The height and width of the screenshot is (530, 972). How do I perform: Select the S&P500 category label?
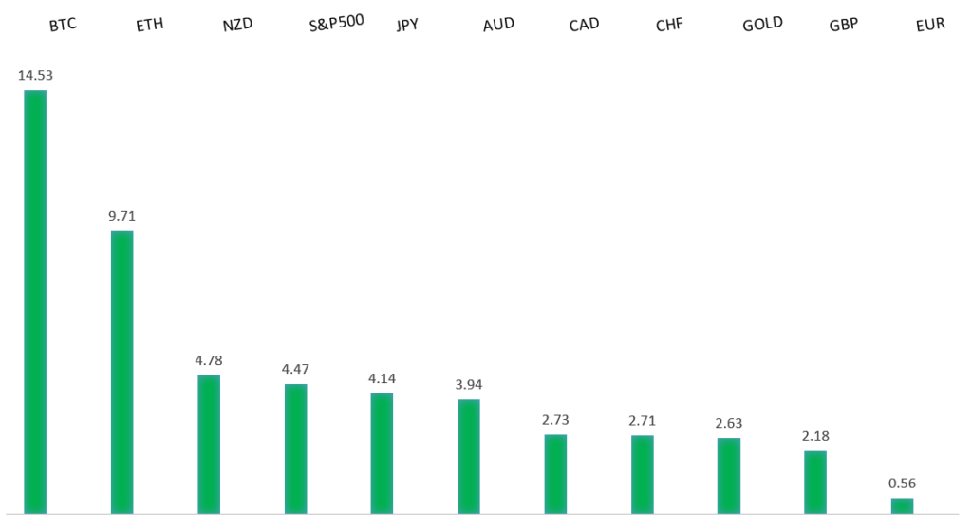click(x=336, y=25)
